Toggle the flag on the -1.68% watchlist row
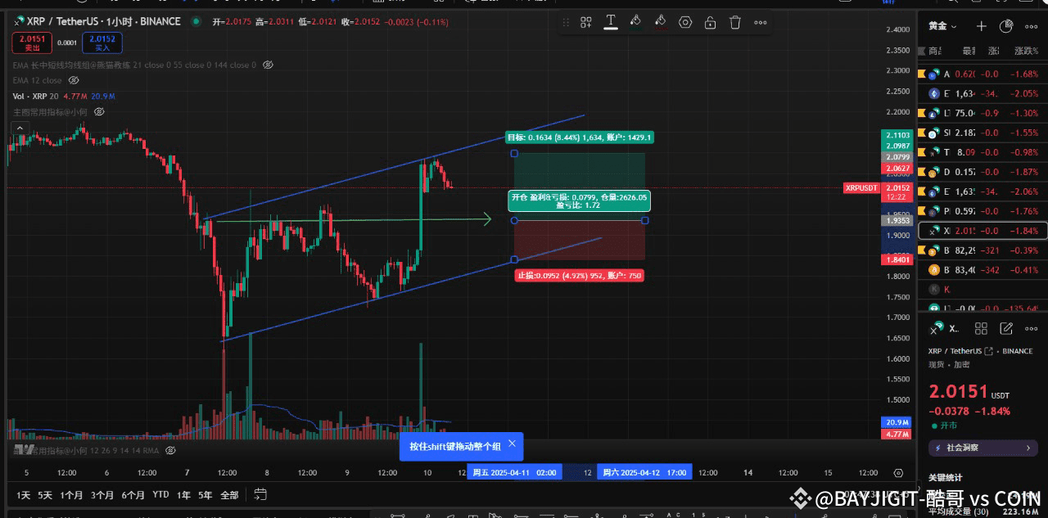The image size is (1048, 518). coord(921,74)
